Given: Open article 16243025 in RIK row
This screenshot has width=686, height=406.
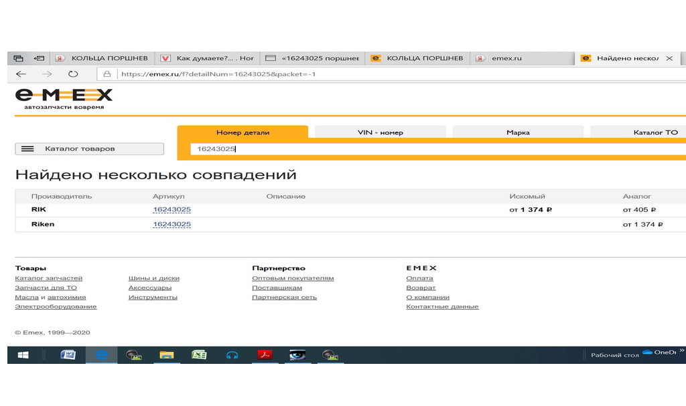Looking at the screenshot, I should coord(172,209).
